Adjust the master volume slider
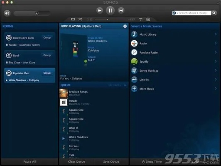Image resolution: width=221 pixels, height=166 pixels. [x=32, y=13]
